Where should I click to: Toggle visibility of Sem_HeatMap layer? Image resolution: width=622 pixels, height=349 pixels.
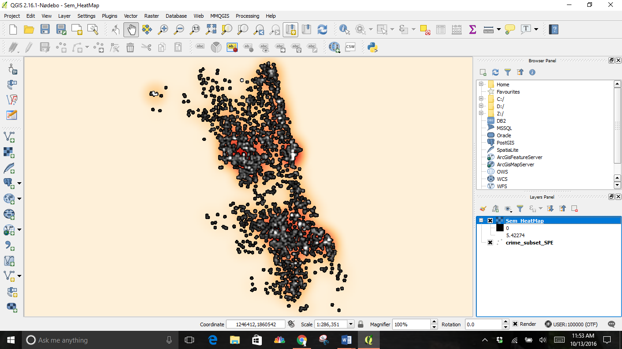(490, 221)
